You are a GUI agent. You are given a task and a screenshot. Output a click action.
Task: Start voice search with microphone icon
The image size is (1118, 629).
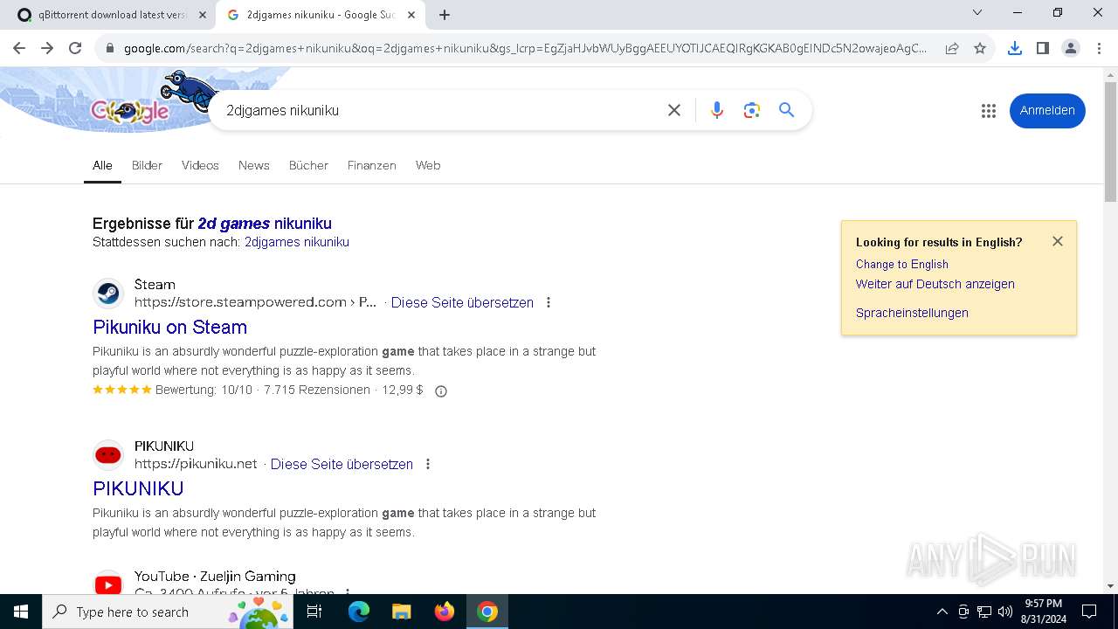(717, 110)
